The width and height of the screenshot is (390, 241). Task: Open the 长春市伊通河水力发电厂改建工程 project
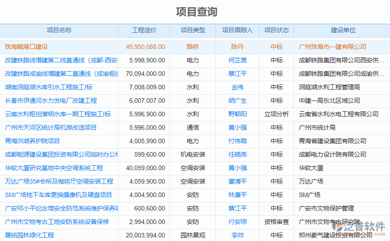pyautogui.click(x=51, y=101)
